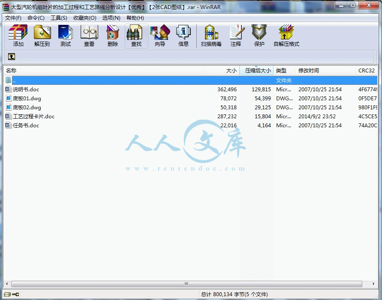
Task: Click the date 2014/9/2 23:52
Action: click(x=317, y=117)
